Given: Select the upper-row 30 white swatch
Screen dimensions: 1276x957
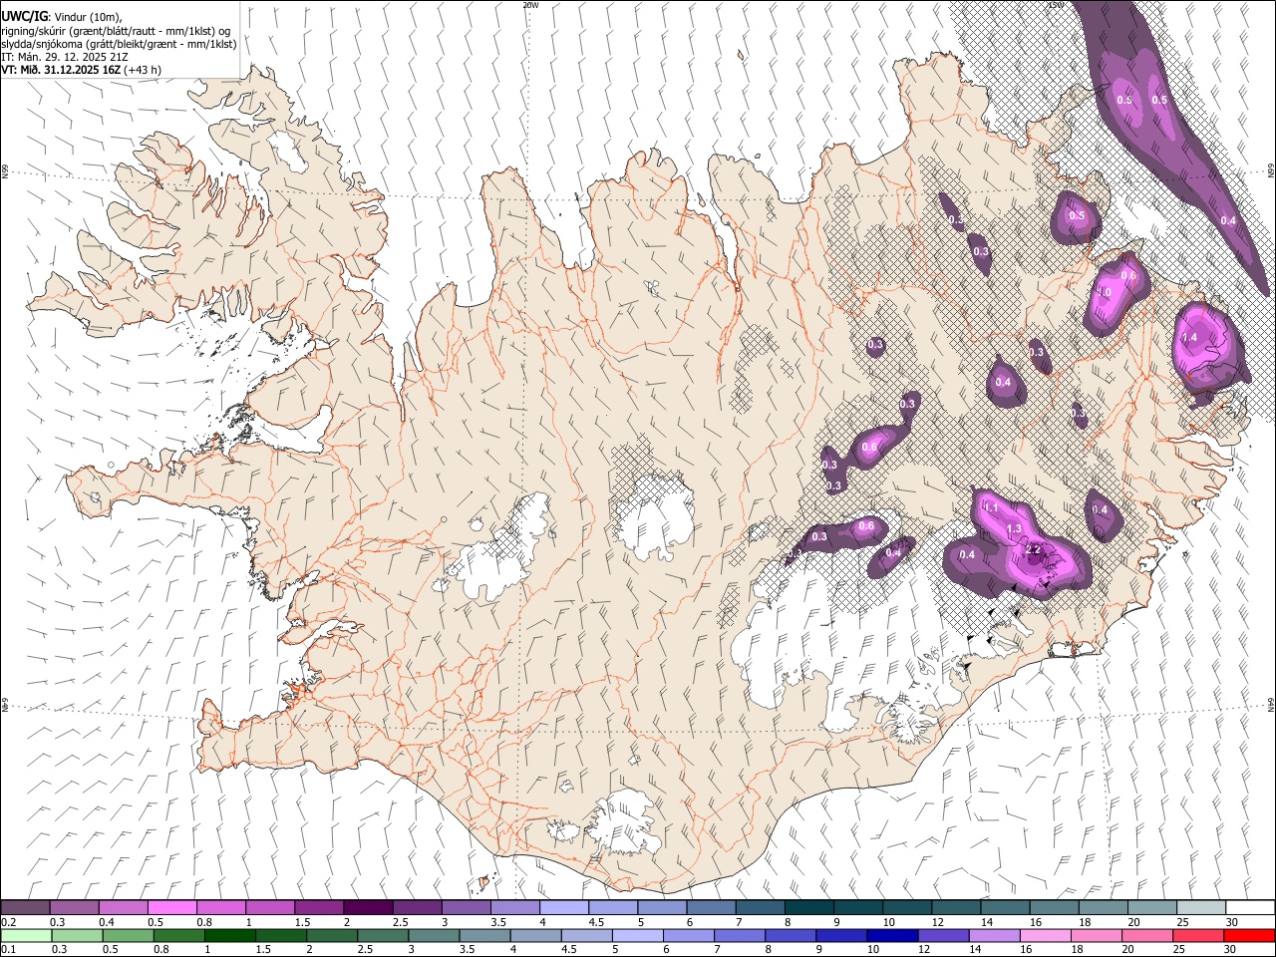Looking at the screenshot, I should tap(1250, 907).
